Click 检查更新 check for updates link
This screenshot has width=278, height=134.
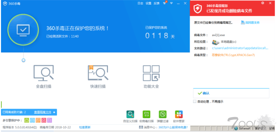pyautogui.click(x=85, y=127)
